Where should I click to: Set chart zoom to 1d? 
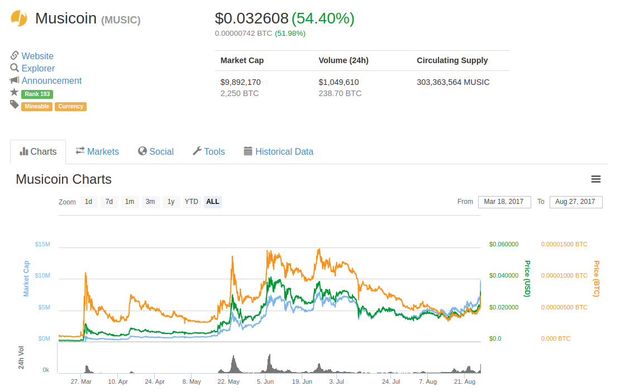pos(89,202)
